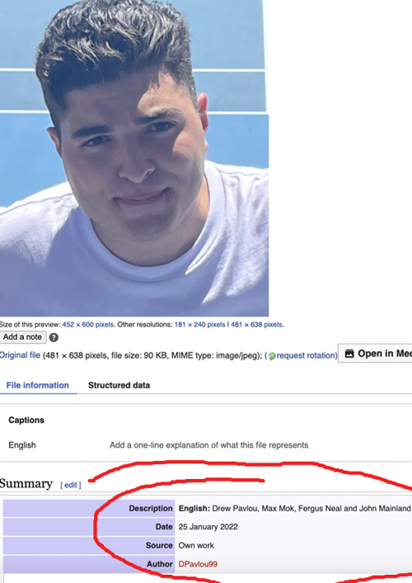Click the edit link beside Summary
The height and width of the screenshot is (583, 412).
click(x=71, y=485)
